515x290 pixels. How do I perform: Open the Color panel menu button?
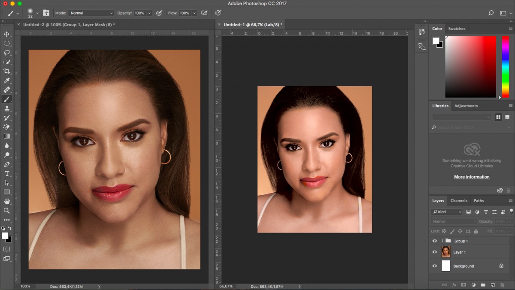510,29
